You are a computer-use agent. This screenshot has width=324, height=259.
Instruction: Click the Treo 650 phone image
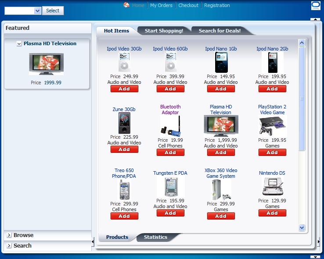[124, 190]
